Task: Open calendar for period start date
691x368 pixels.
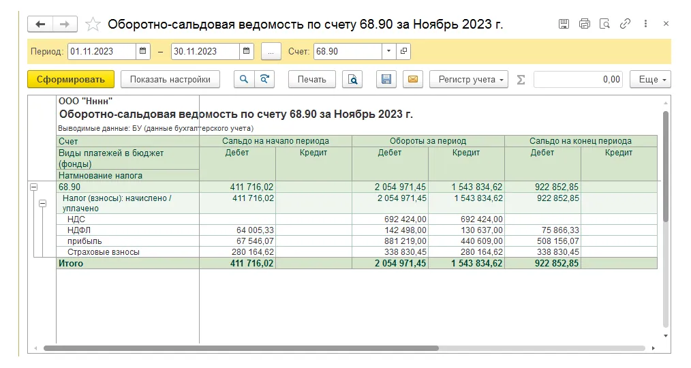Action: [x=143, y=51]
